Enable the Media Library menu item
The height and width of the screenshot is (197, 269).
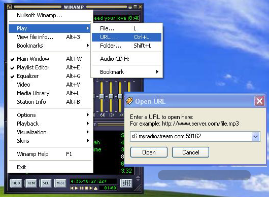50,93
